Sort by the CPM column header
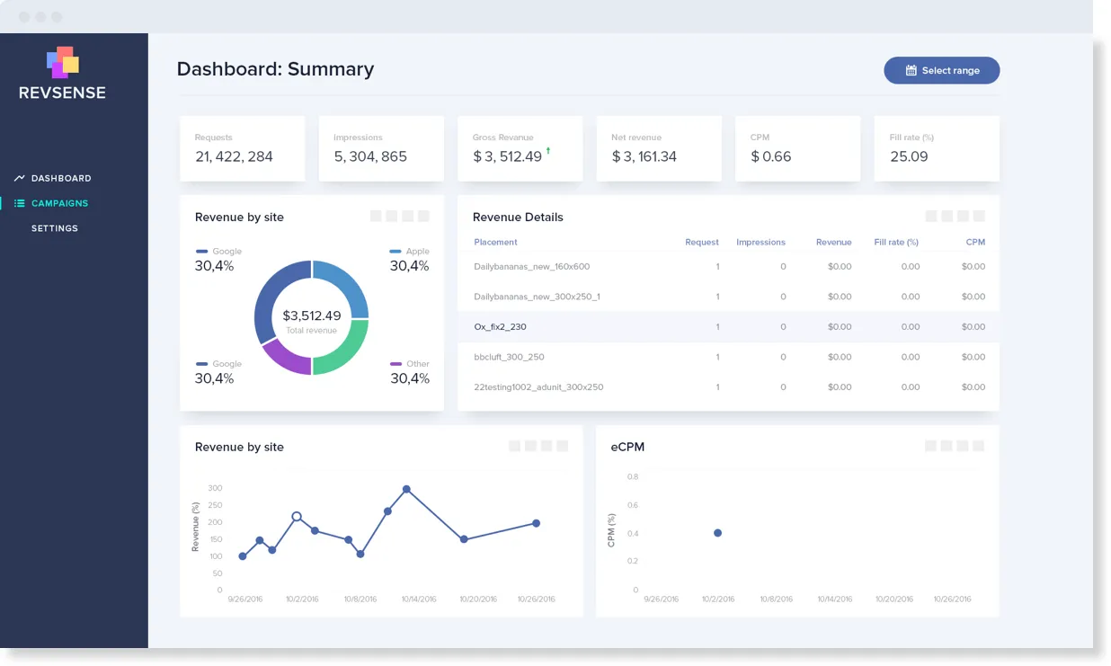The width and height of the screenshot is (1111, 666). (x=975, y=242)
